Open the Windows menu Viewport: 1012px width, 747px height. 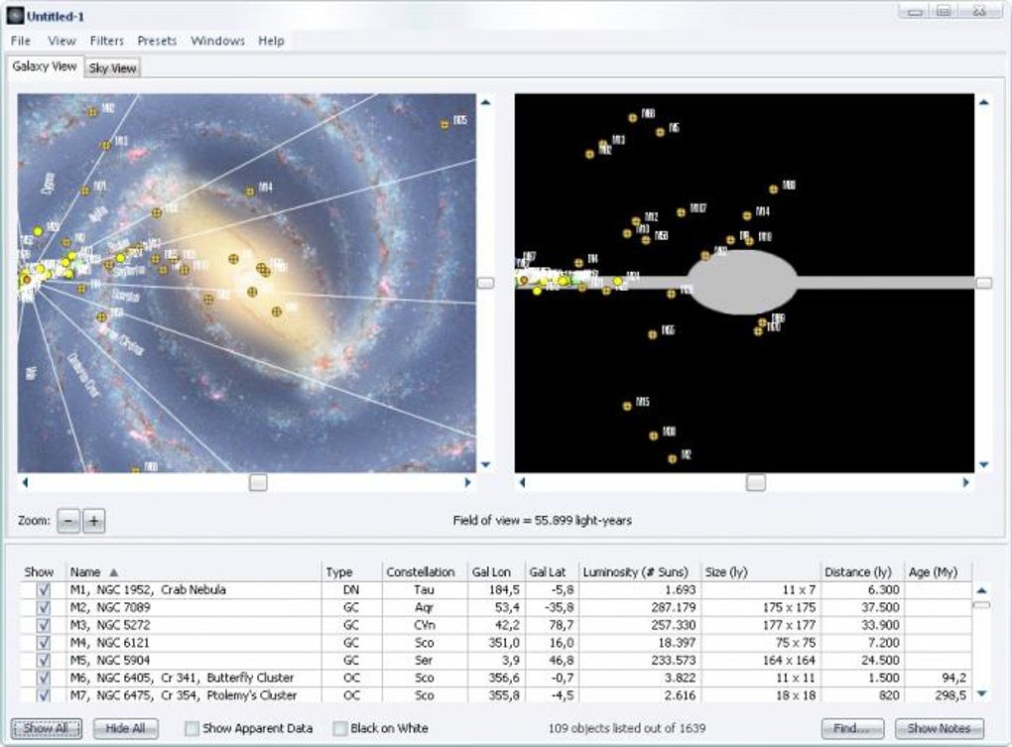(217, 41)
